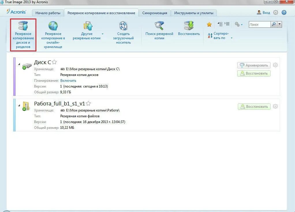Open settings gear in header
This screenshot has height=212, width=295.
276,13
